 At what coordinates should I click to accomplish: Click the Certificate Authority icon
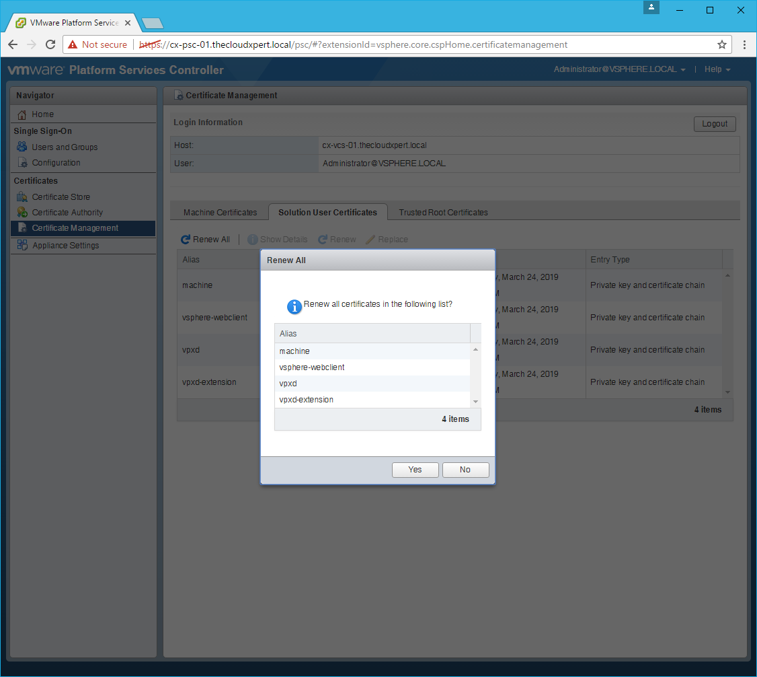coord(22,213)
